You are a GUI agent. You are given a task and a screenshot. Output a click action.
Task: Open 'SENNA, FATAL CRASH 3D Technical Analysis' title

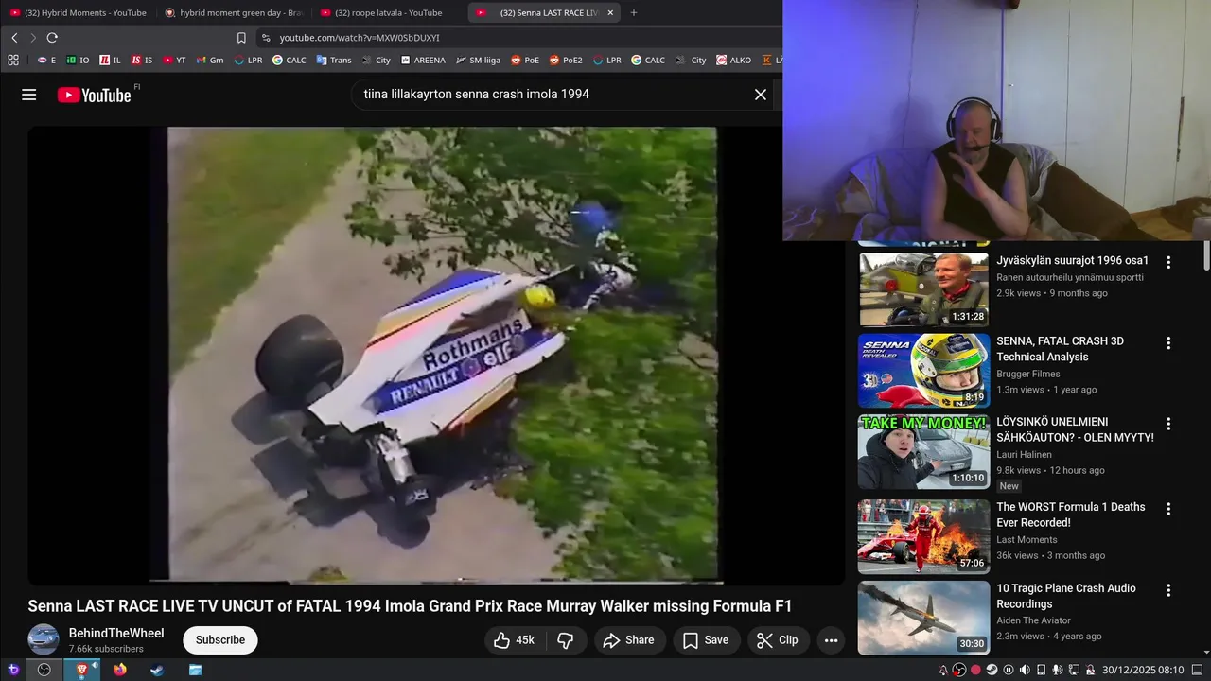[1060, 349]
